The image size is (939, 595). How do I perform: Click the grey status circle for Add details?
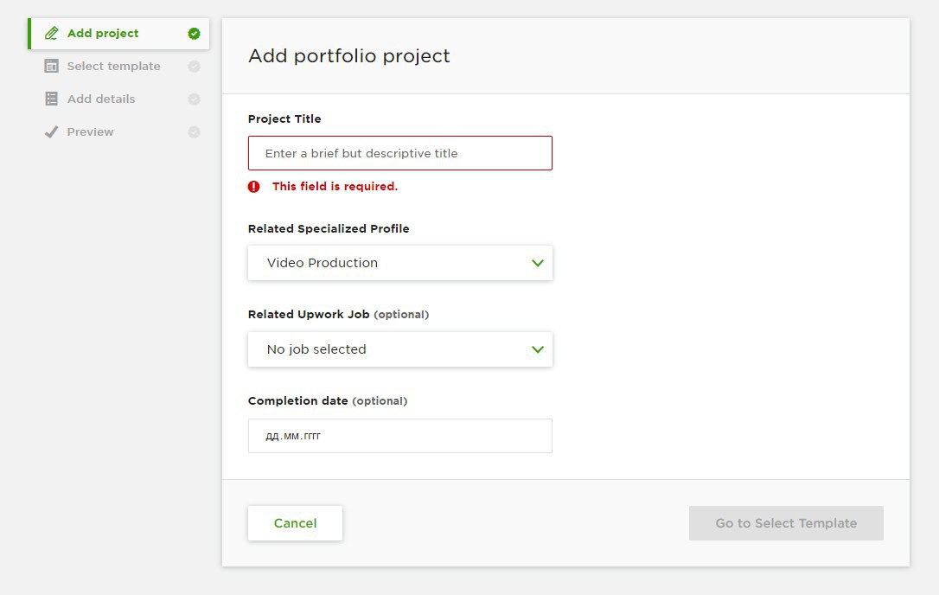(x=194, y=99)
